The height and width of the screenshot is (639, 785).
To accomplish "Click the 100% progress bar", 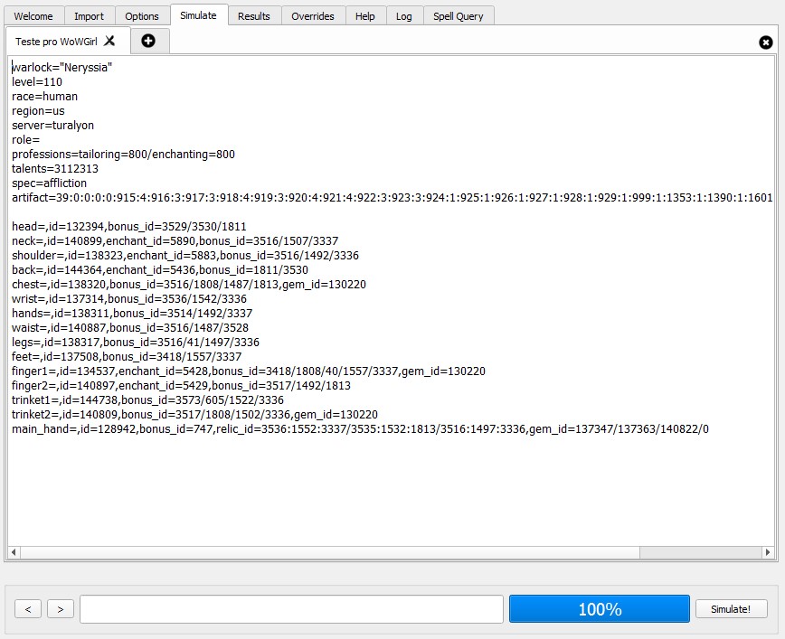I will (599, 609).
